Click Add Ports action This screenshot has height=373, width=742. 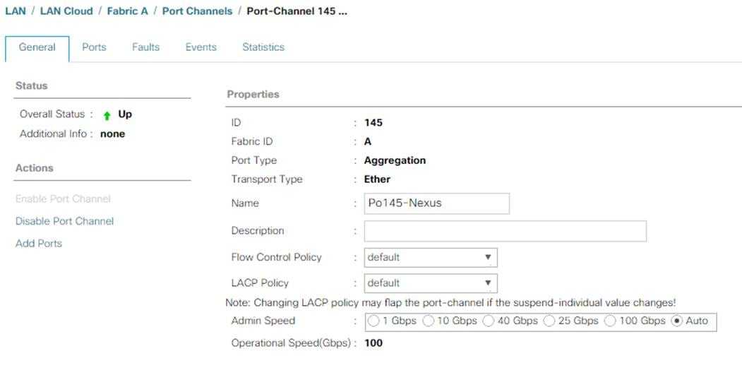(39, 243)
